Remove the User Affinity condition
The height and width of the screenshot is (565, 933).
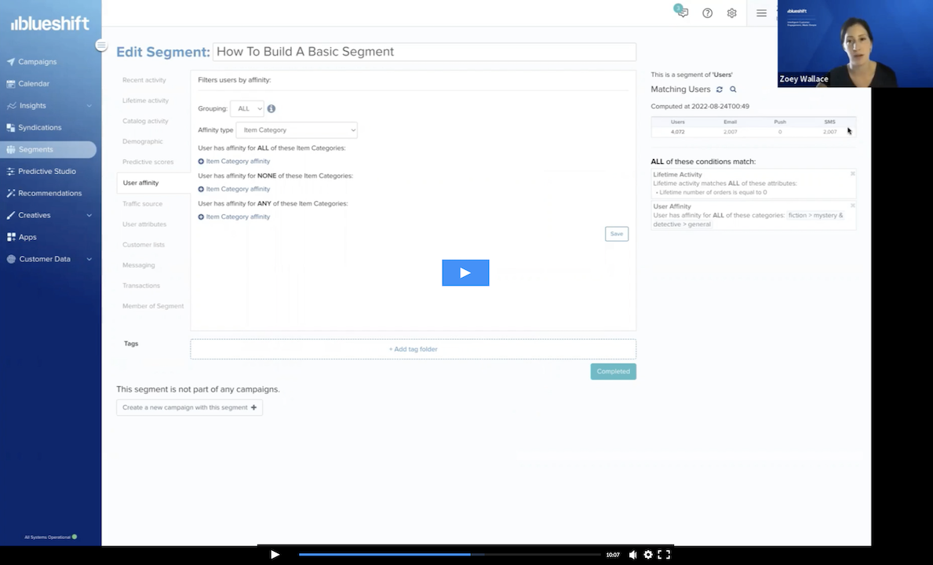[x=853, y=206]
